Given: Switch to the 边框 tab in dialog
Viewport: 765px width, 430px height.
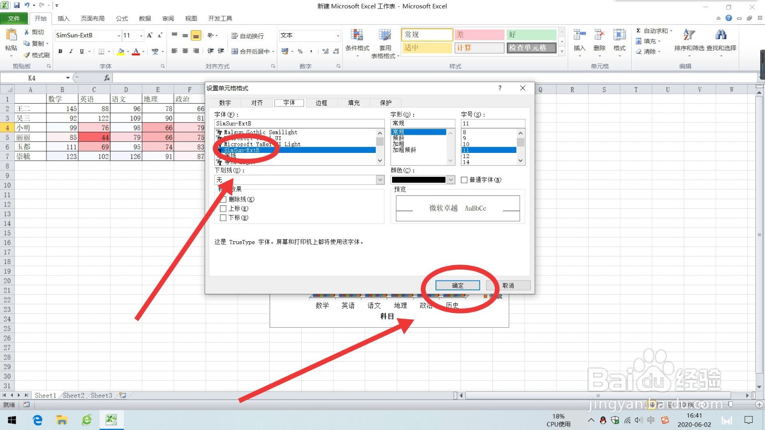Looking at the screenshot, I should coord(321,103).
